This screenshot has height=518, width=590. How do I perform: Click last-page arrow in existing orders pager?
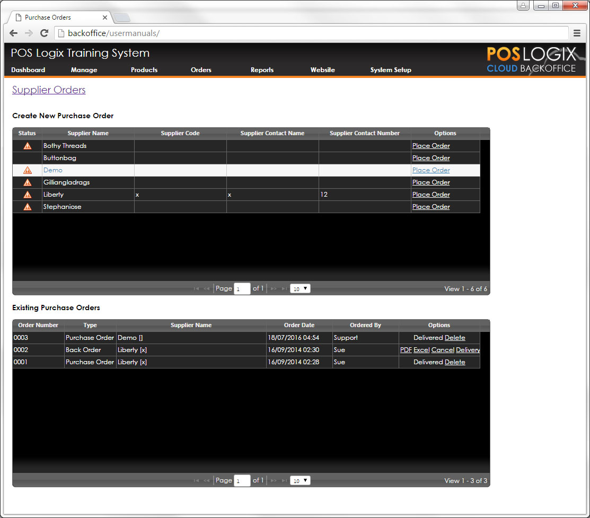284,481
